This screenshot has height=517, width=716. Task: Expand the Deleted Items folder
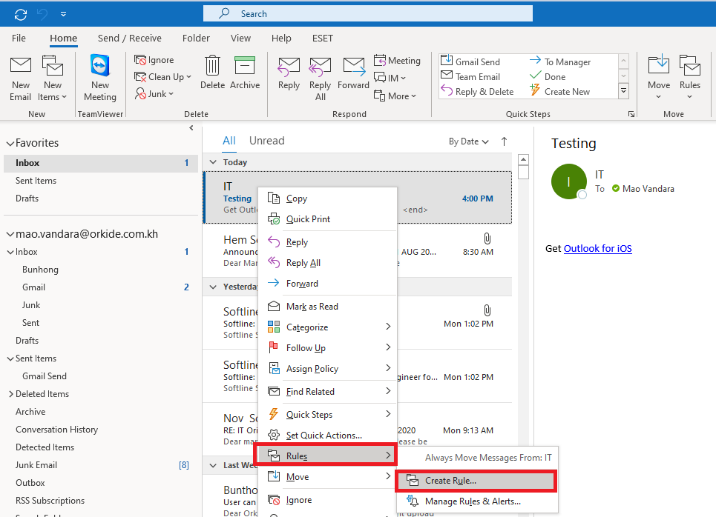coord(10,394)
